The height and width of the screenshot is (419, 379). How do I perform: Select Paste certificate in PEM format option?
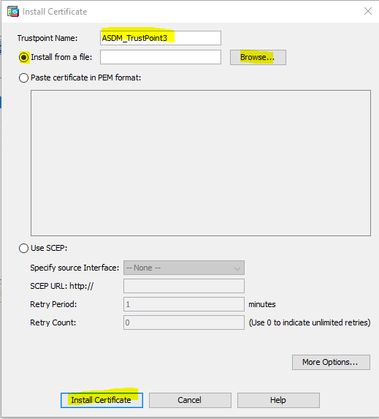tap(24, 78)
